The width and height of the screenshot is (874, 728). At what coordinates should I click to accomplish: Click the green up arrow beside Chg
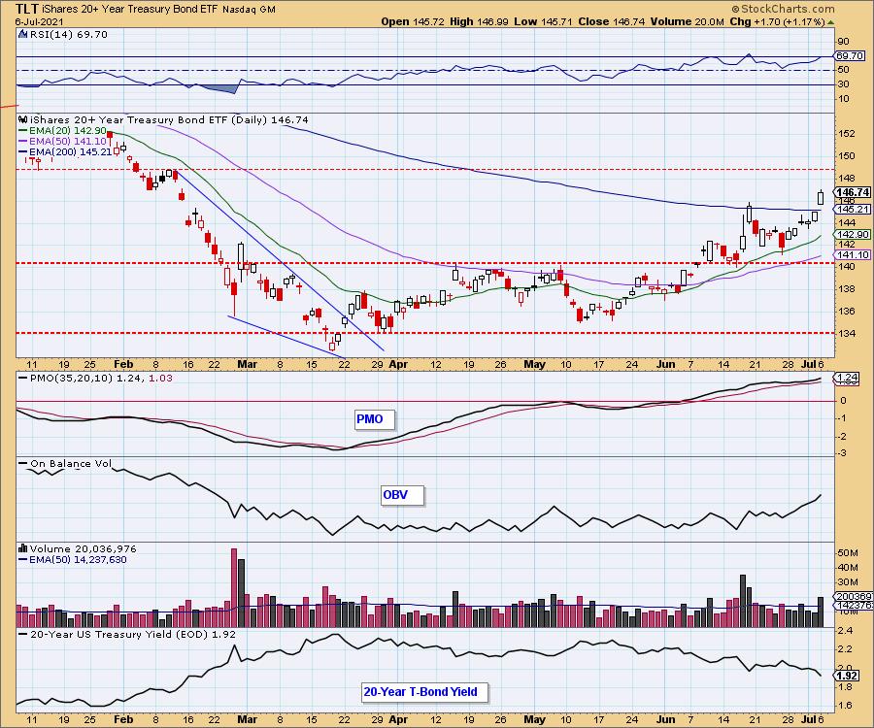point(830,23)
